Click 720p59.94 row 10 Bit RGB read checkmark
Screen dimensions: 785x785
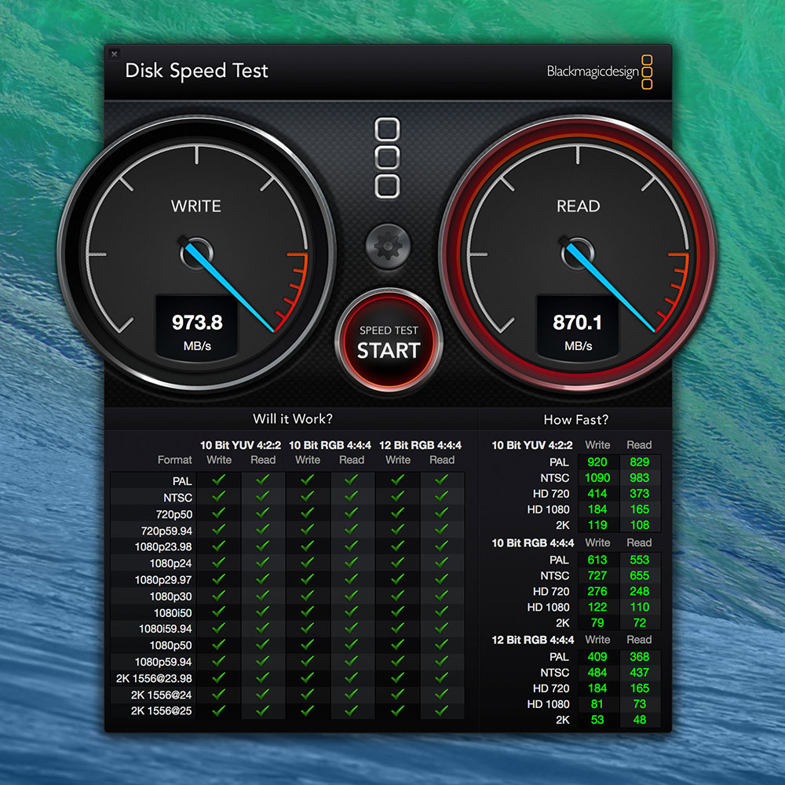(x=352, y=529)
